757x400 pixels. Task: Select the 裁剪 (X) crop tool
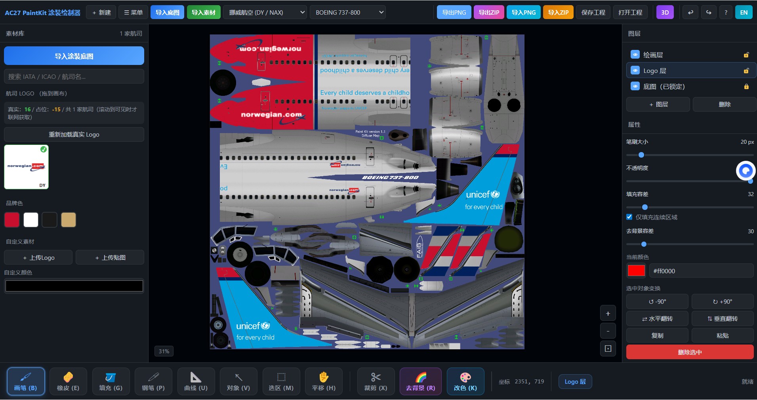[376, 381]
